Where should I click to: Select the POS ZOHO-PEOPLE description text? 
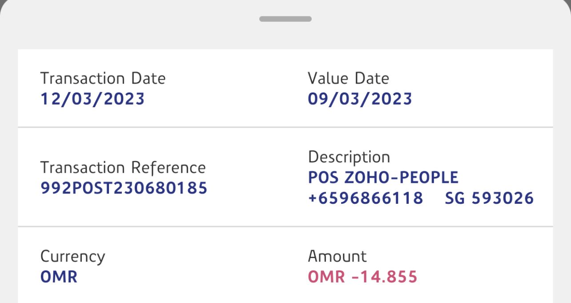tap(383, 178)
